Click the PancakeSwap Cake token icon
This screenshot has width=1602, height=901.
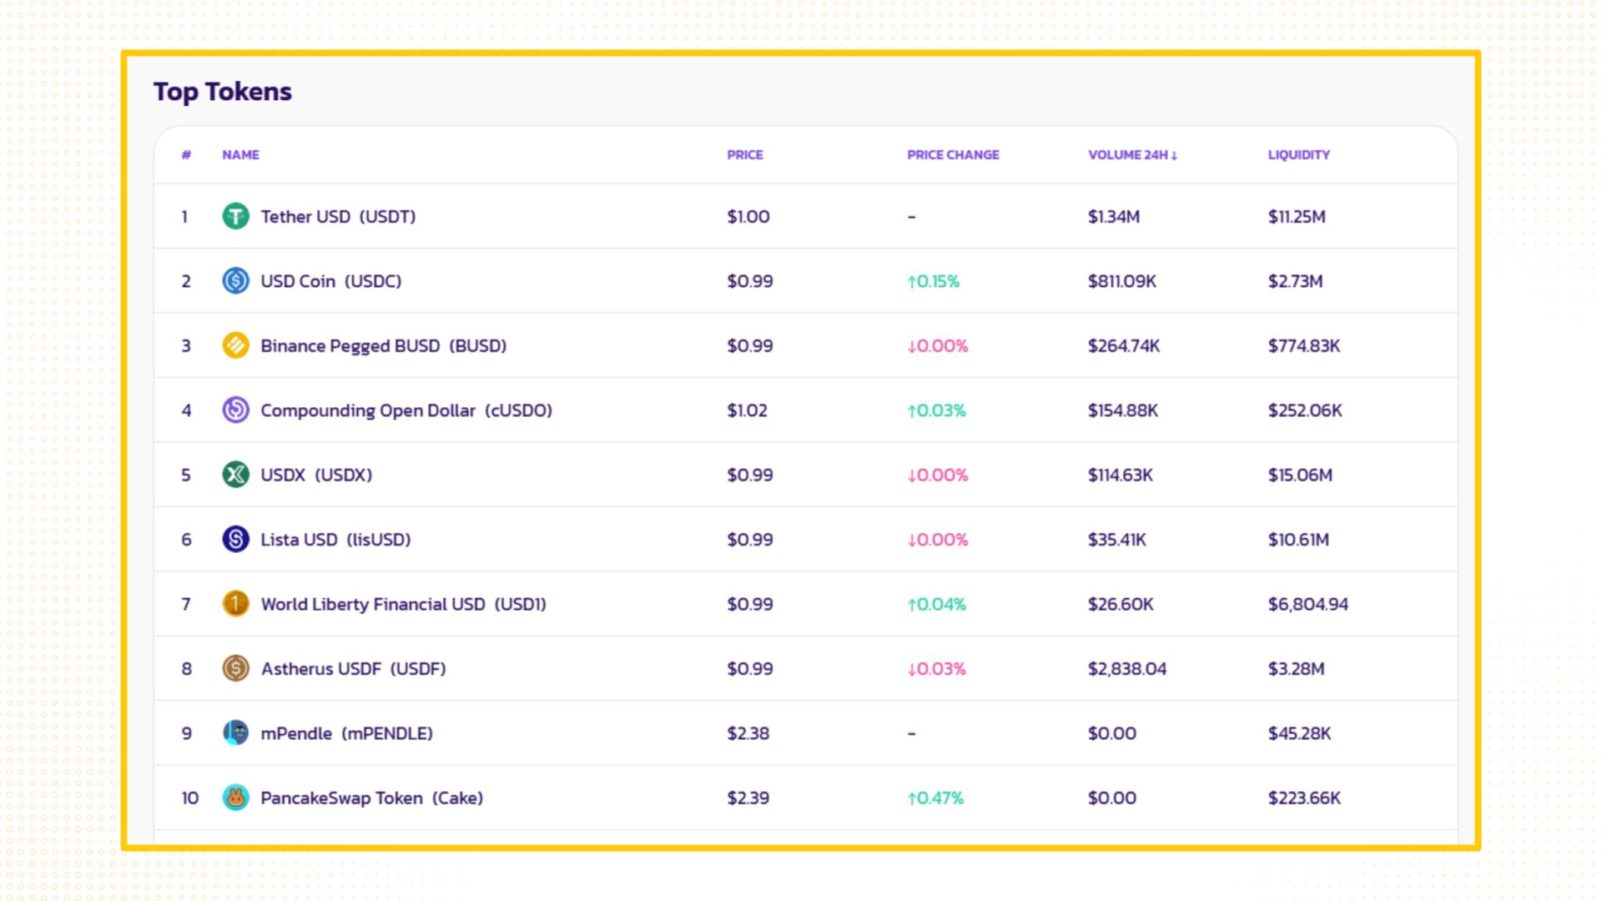point(235,798)
